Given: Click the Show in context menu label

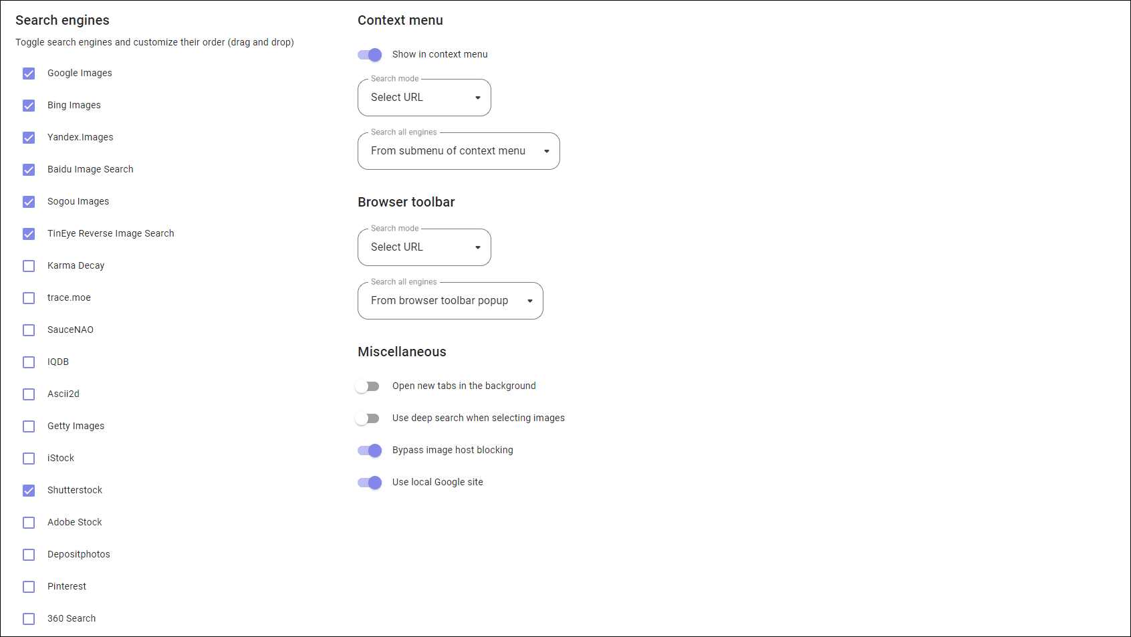Looking at the screenshot, I should pyautogui.click(x=440, y=54).
